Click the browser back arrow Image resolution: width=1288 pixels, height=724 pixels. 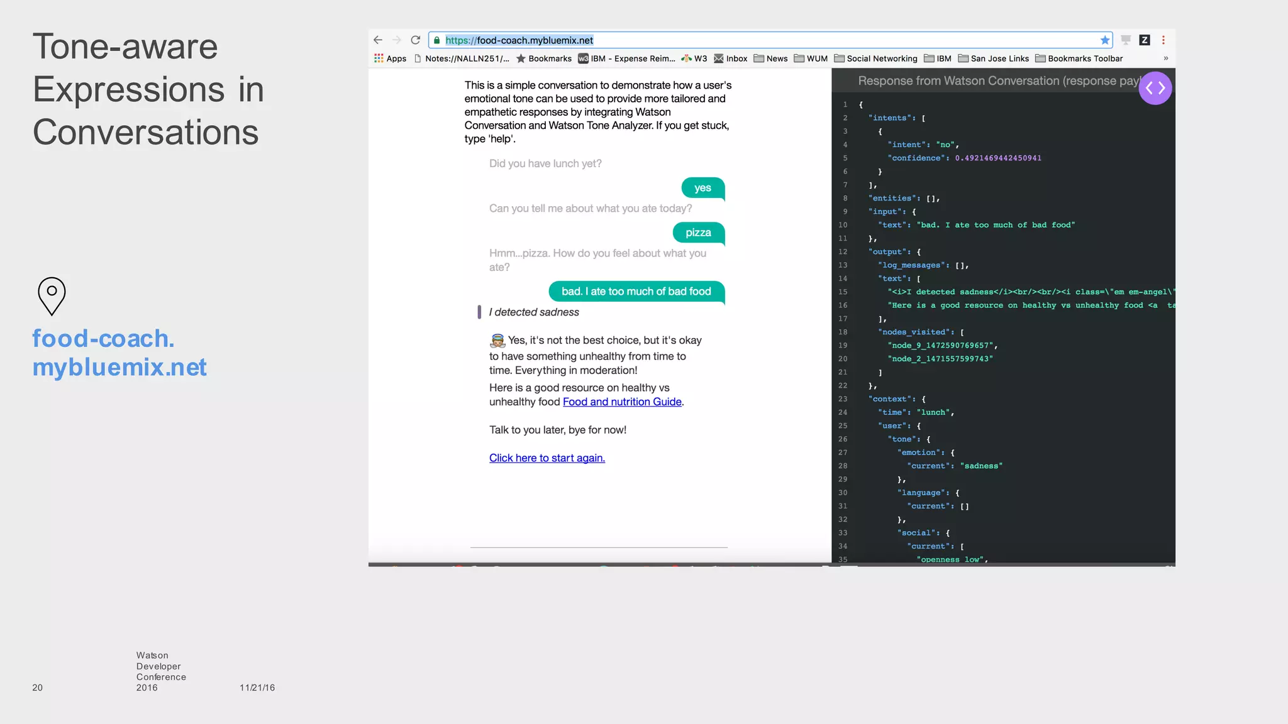click(378, 40)
